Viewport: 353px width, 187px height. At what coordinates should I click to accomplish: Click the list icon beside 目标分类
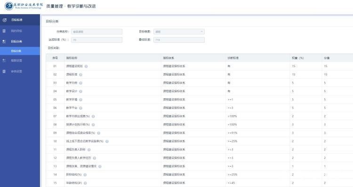coord(4,41)
